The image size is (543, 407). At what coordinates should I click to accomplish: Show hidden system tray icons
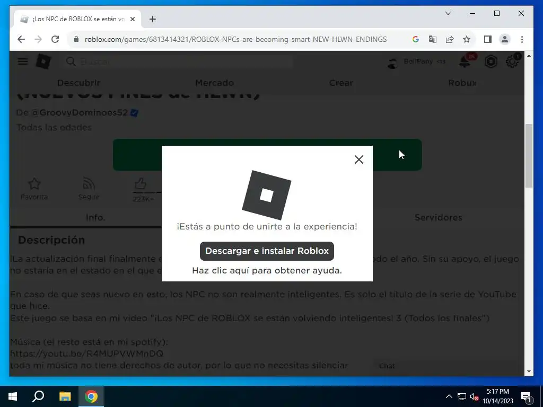point(449,396)
